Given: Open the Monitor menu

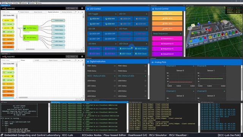Looking at the screenshot, I should click(39, 3).
